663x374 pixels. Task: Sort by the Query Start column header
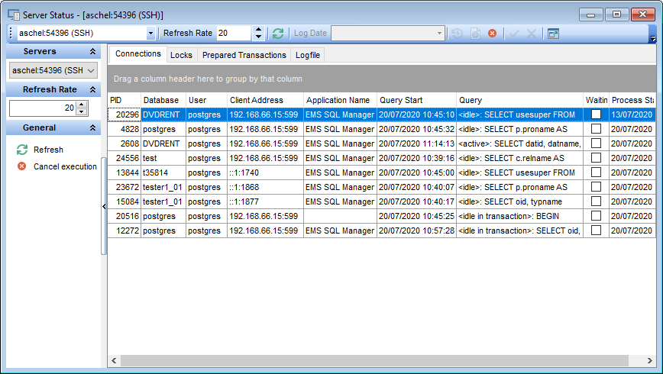click(x=416, y=100)
